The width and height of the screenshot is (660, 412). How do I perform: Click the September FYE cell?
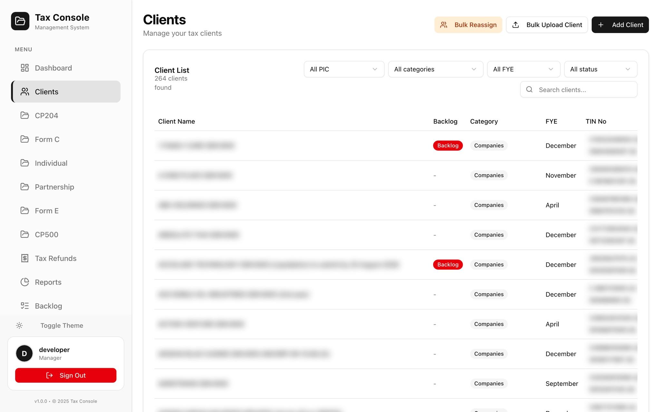point(562,384)
